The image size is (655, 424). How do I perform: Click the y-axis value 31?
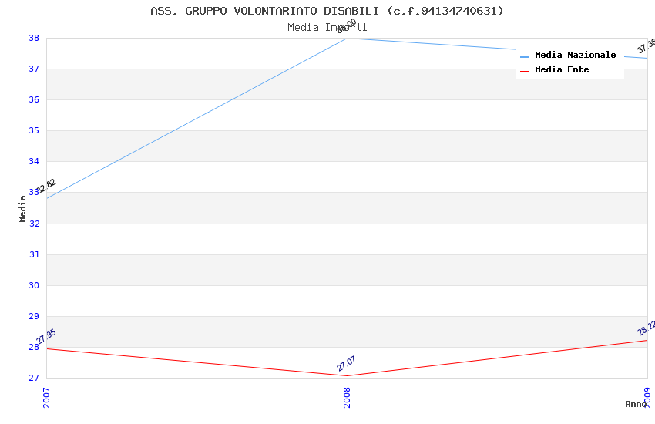[x=34, y=255]
